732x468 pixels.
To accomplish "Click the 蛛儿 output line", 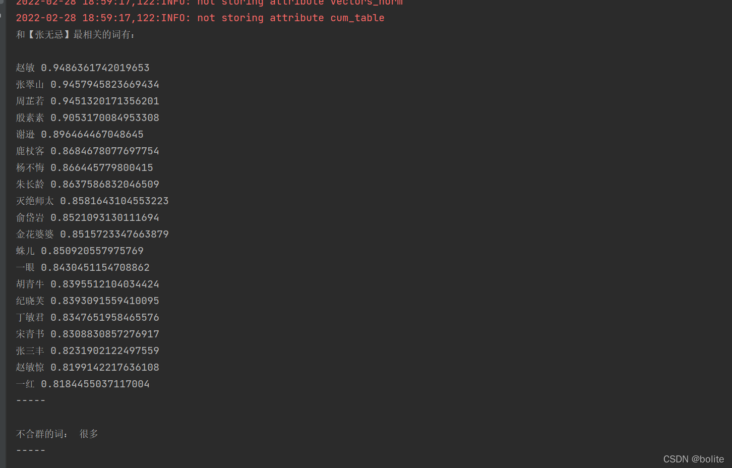I will point(80,251).
